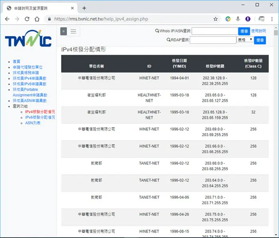
Task: Open 非成員ASN申請異動 sidebar link
Action: (x=29, y=101)
